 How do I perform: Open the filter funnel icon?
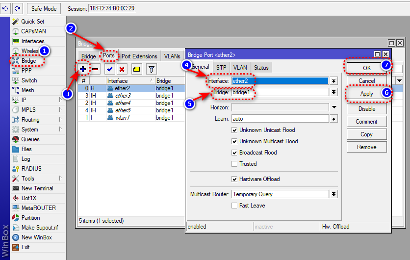tap(152, 69)
